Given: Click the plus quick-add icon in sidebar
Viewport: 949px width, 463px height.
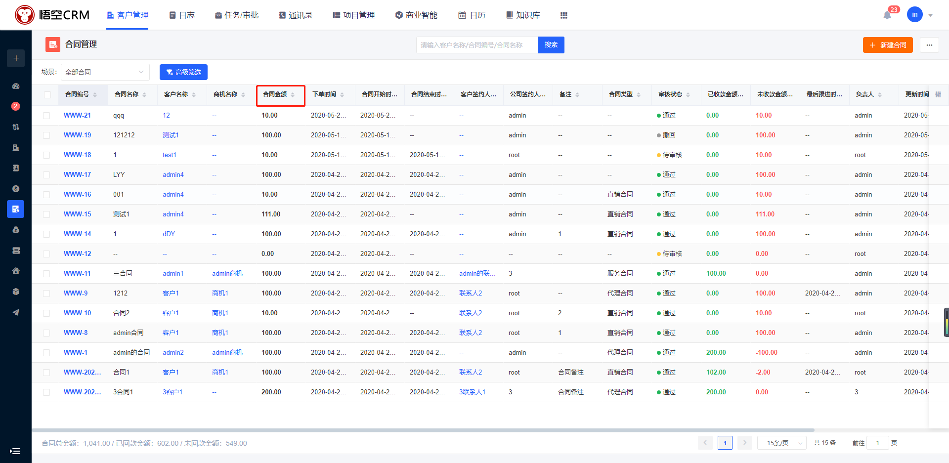Looking at the screenshot, I should pos(16,58).
